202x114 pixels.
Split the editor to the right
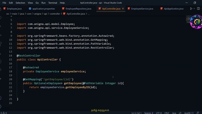198,9
